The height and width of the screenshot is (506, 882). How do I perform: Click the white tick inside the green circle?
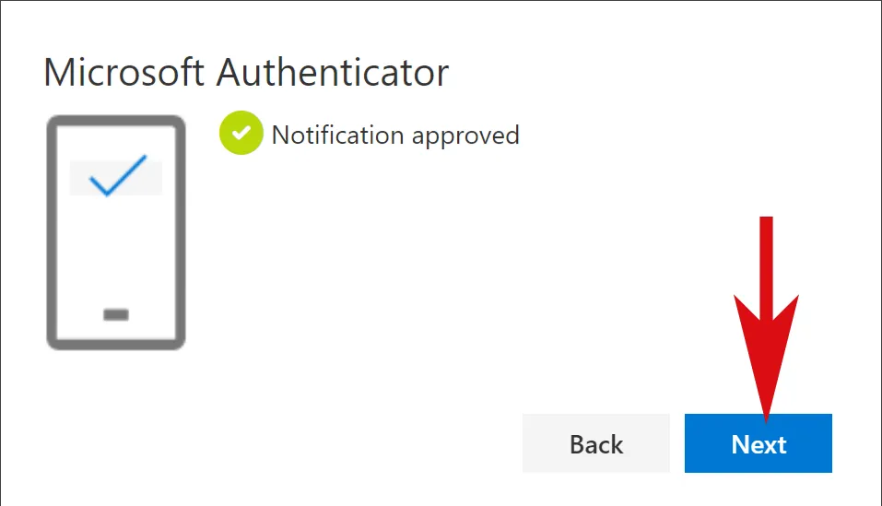coord(241,135)
